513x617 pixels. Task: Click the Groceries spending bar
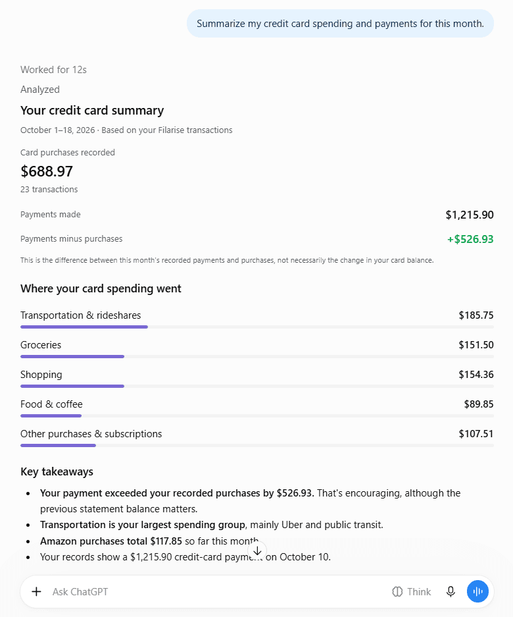257,356
